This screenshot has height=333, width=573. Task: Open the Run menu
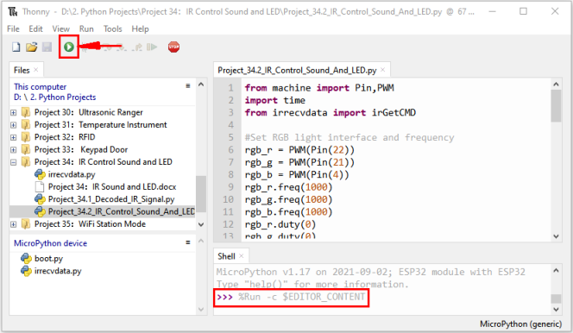click(x=86, y=28)
